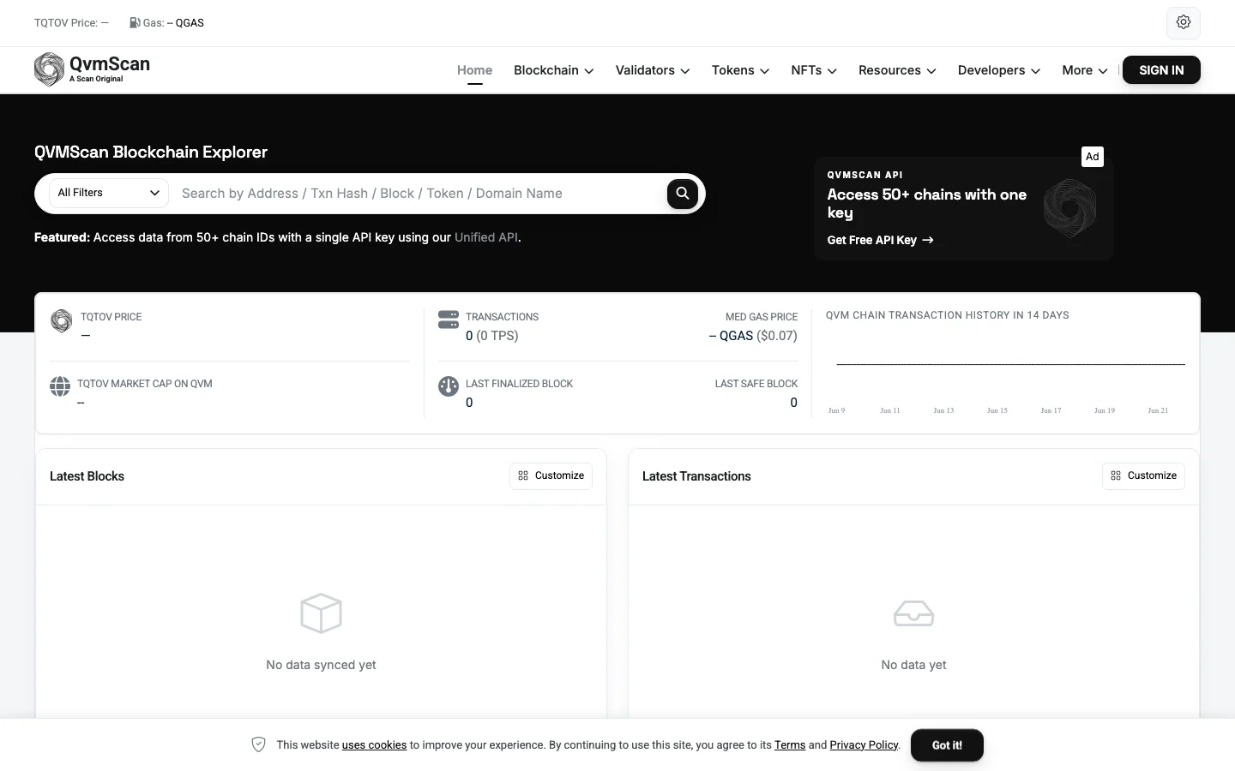1235x771 pixels.
Task: Click the empty transactions inbox icon
Action: 913,613
